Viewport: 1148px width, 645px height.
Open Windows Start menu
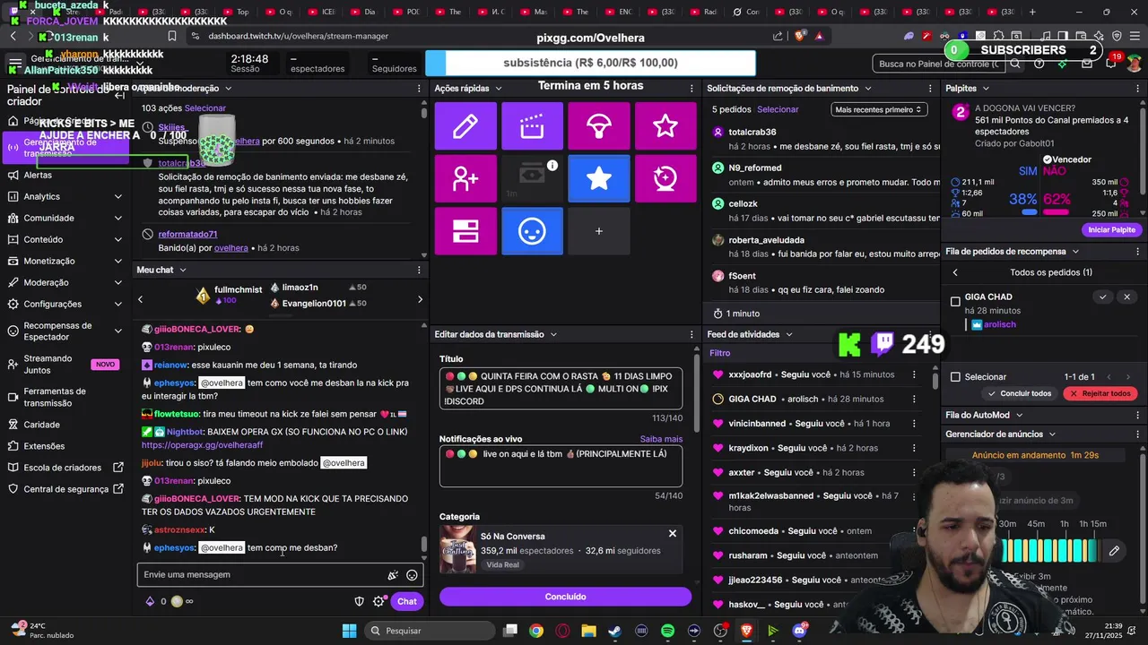(350, 631)
